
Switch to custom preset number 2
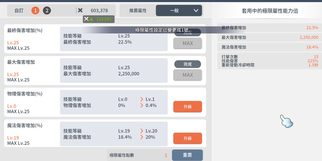pyautogui.click(x=47, y=11)
